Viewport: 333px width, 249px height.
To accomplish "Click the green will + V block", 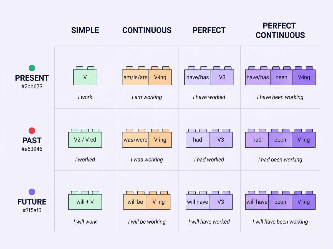I will [x=85, y=202].
